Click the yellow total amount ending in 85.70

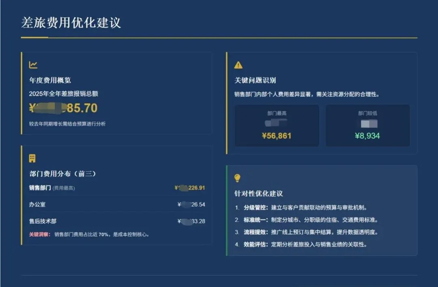63,108
